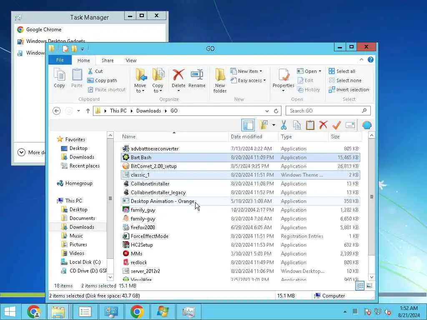Screen dimensions: 427x320
Task: Open the File menu tab
Action: tap(60, 60)
